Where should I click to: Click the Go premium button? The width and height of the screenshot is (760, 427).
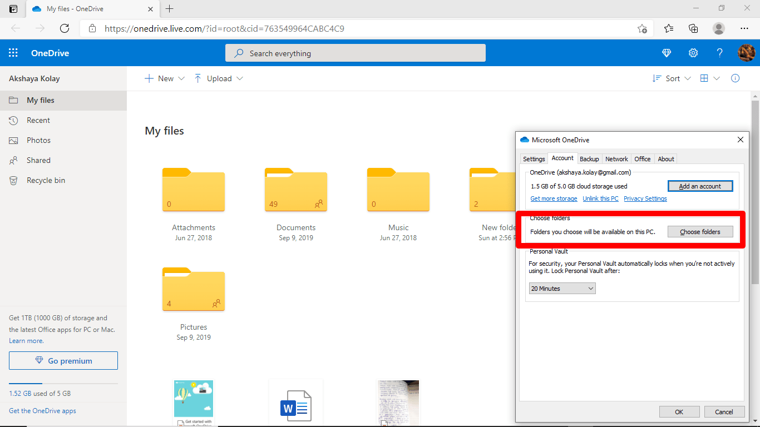63,360
